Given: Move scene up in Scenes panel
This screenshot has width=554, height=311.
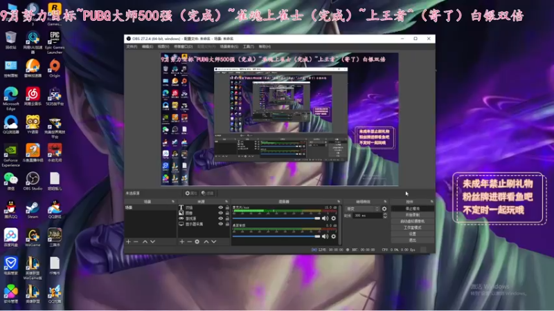Looking at the screenshot, I should (x=145, y=241).
